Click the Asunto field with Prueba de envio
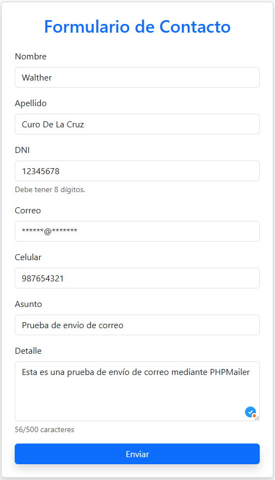This screenshot has height=480, width=275. (137, 325)
